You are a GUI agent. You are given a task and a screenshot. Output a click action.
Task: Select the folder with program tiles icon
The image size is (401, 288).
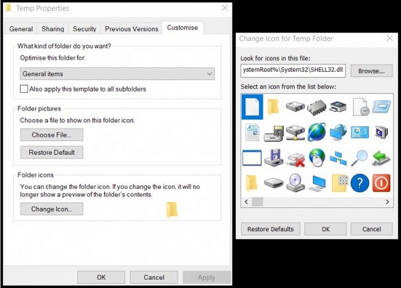pyautogui.click(x=340, y=183)
